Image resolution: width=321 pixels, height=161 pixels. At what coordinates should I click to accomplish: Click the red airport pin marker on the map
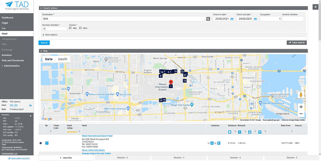pos(171,81)
